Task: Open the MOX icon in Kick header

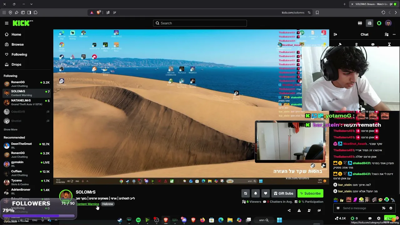Action: 360,23
